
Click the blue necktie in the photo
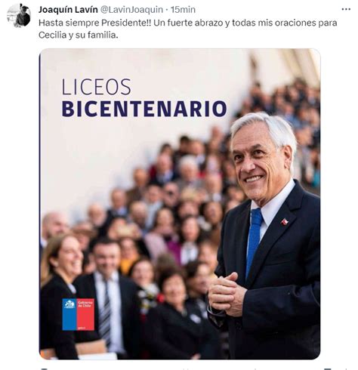coord(254,242)
